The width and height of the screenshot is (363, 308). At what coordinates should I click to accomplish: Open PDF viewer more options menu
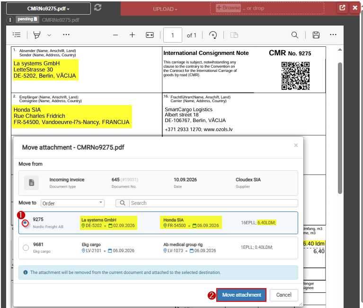(333, 35)
